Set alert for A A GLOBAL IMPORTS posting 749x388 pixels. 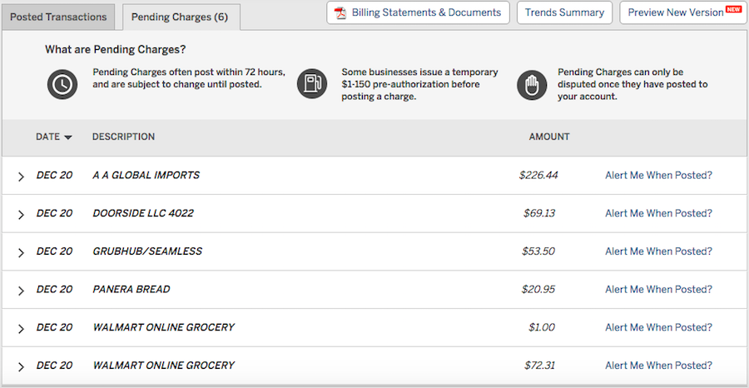[659, 175]
